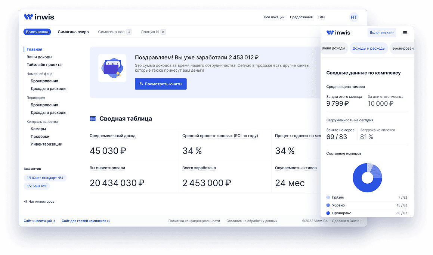Open Камеры under Контроль качества
433x255 pixels.
coord(38,129)
